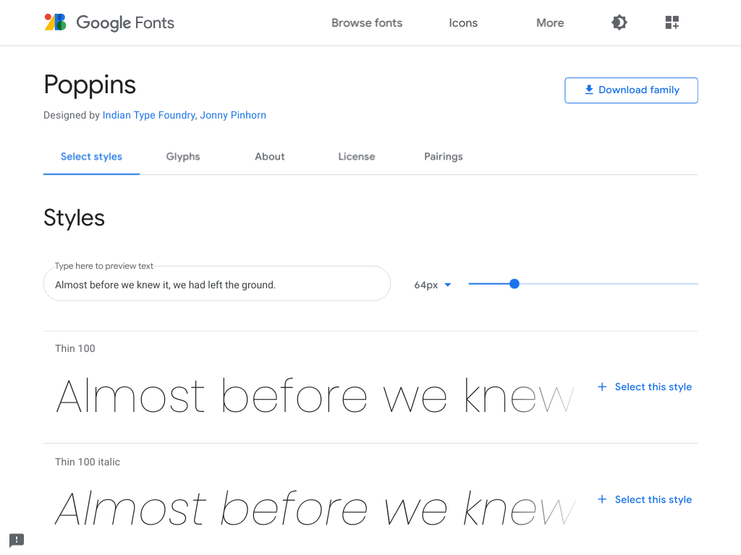The image size is (741, 555).
Task: Click the plus icon beside Thin 100 italic
Action: (602, 499)
